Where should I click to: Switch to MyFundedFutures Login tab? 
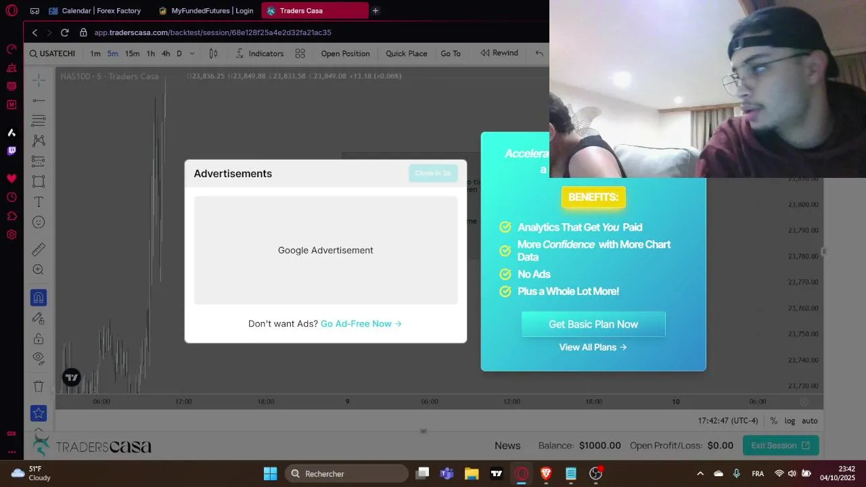coord(206,11)
